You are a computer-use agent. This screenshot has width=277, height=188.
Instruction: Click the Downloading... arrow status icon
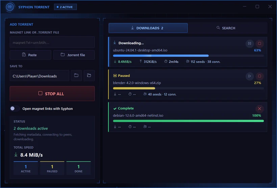pos(115,43)
